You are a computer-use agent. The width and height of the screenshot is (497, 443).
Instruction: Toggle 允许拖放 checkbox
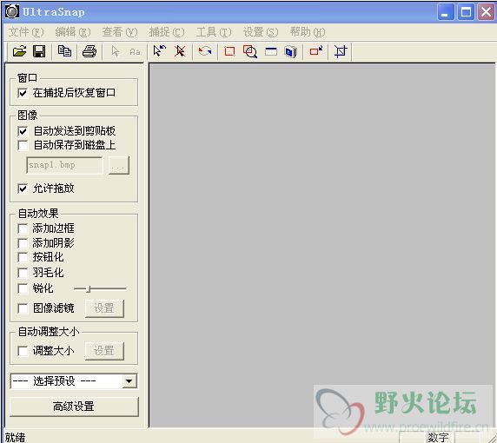point(23,188)
